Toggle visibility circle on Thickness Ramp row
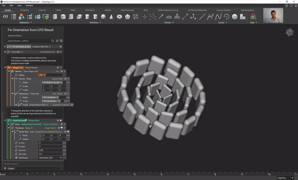Image resolution: width=298 pixels, height=180 pixels. [x=64, y=128]
